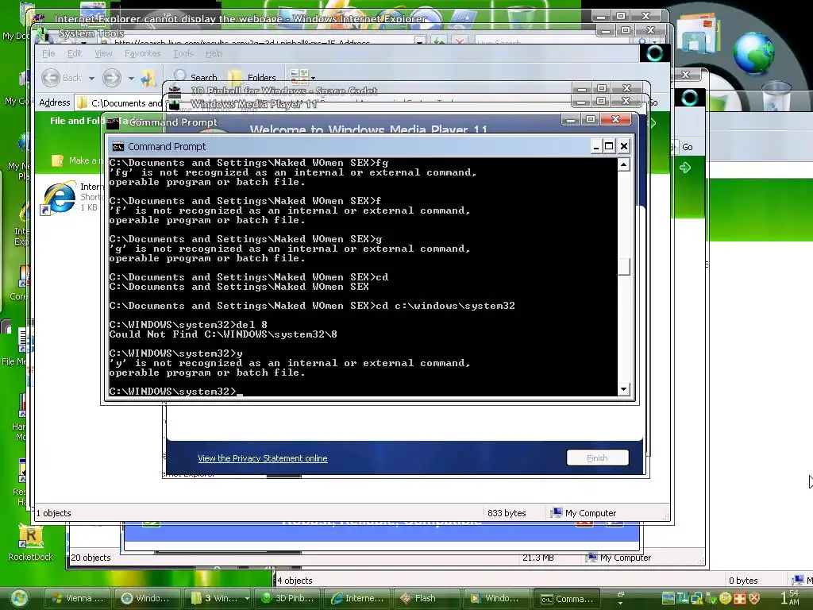Screen dimensions: 813x610
Task: Open the Start orb button
Action: (19, 598)
